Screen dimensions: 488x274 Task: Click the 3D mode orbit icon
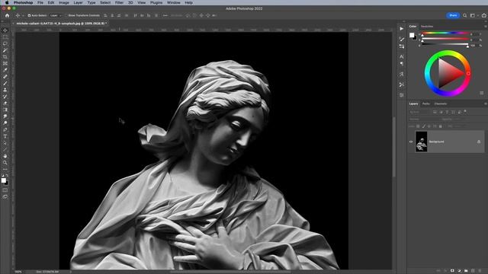pos(188,15)
